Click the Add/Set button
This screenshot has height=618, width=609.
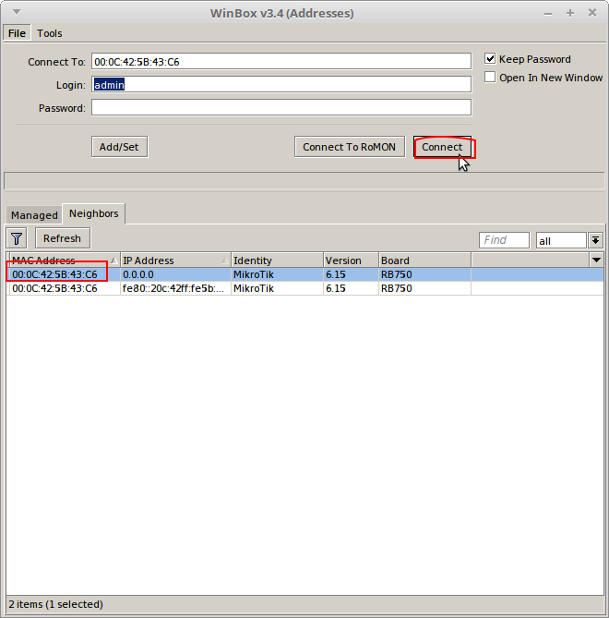[x=119, y=147]
